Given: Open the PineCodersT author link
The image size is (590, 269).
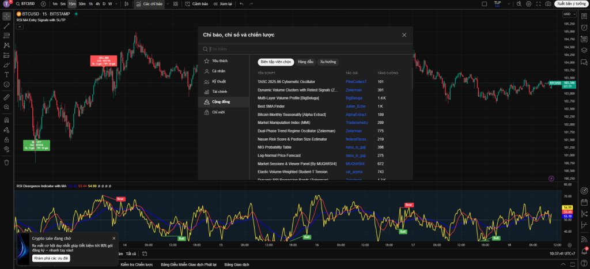Looking at the screenshot, I should pos(355,81).
